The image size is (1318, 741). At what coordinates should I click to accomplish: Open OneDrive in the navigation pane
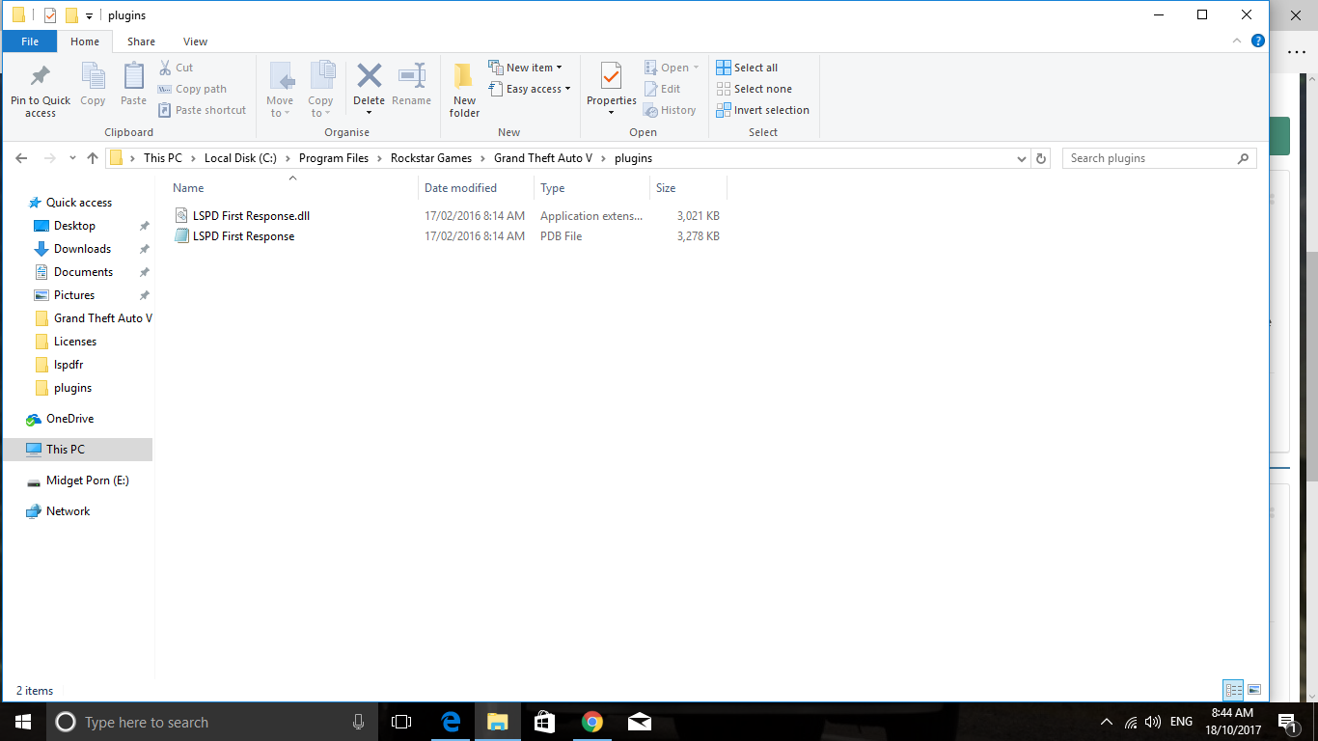69,419
